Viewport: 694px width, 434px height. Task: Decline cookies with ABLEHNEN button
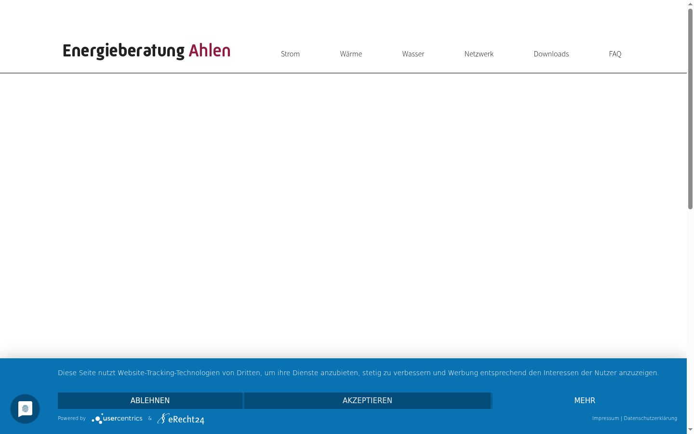[x=150, y=401]
